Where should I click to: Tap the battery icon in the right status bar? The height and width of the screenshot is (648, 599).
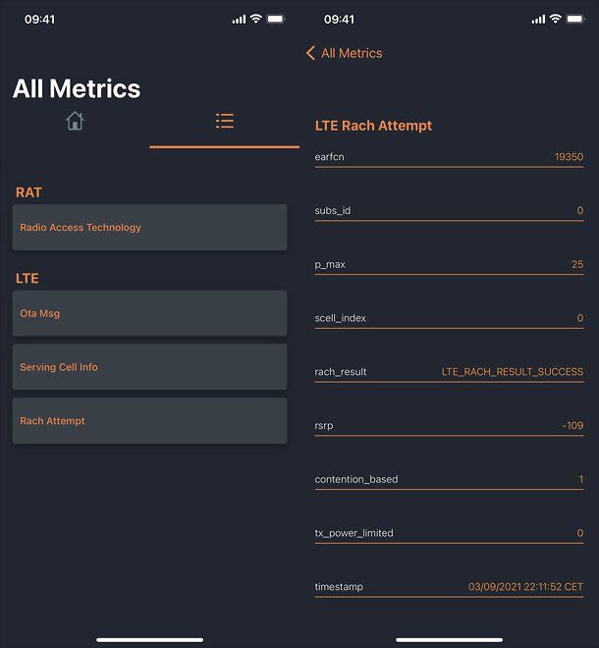click(575, 19)
